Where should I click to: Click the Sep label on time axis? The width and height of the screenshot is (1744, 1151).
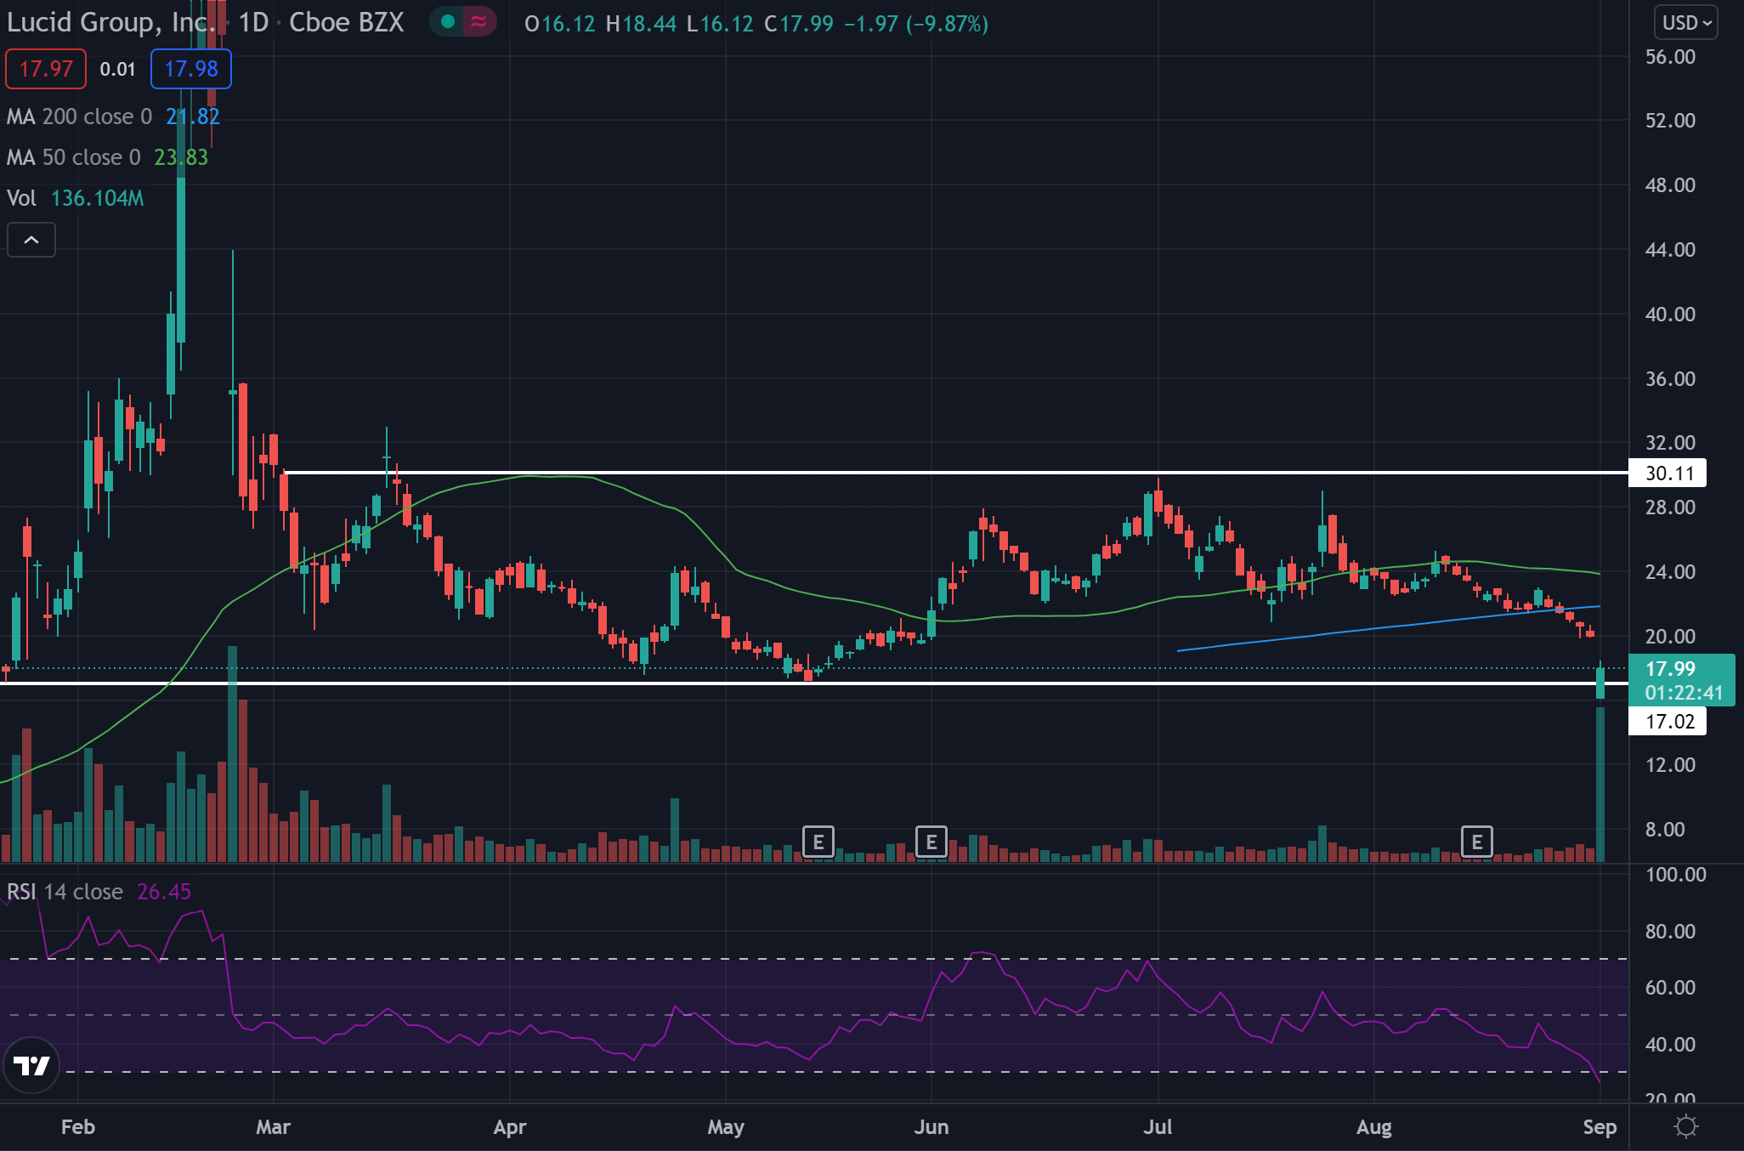click(x=1600, y=1127)
